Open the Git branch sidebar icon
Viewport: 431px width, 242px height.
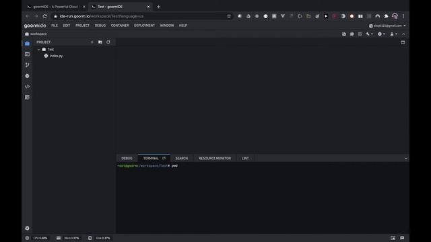(x=27, y=65)
